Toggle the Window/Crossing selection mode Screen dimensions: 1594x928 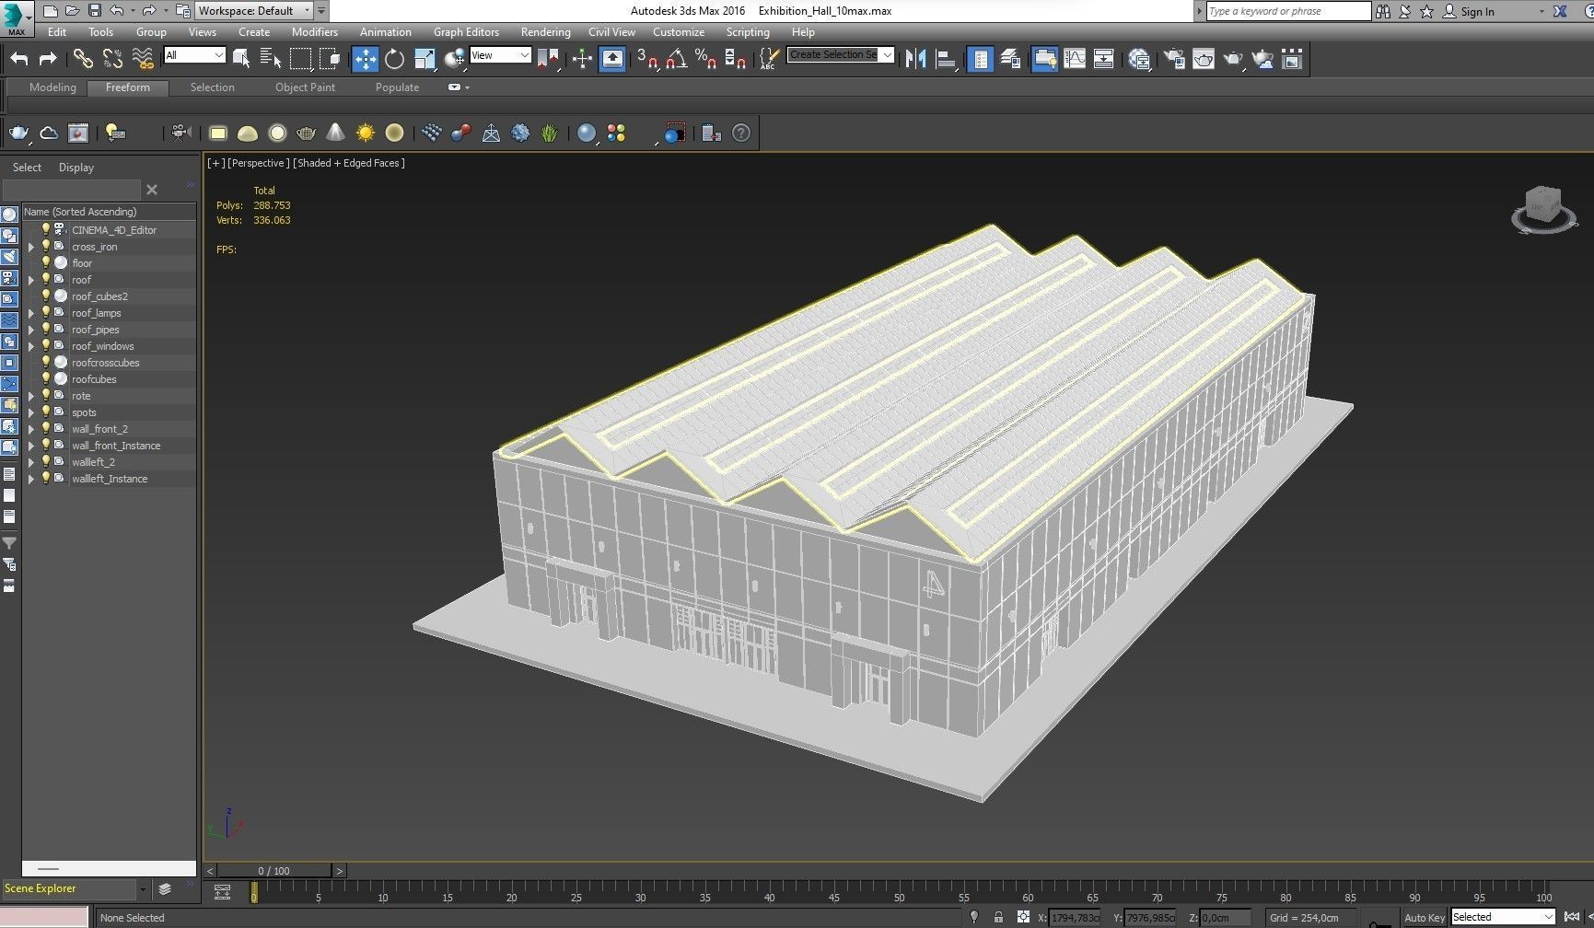click(330, 59)
